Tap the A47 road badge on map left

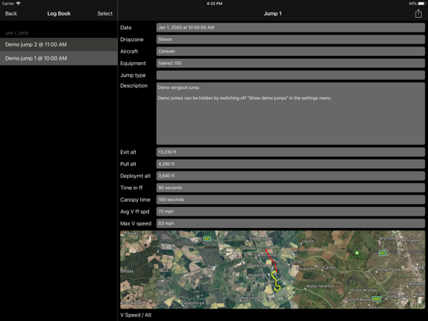pos(207,239)
